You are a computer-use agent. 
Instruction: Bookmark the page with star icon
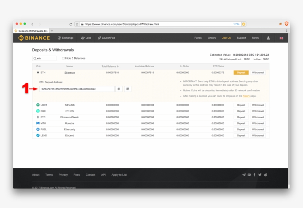pyautogui.click(x=77, y=24)
